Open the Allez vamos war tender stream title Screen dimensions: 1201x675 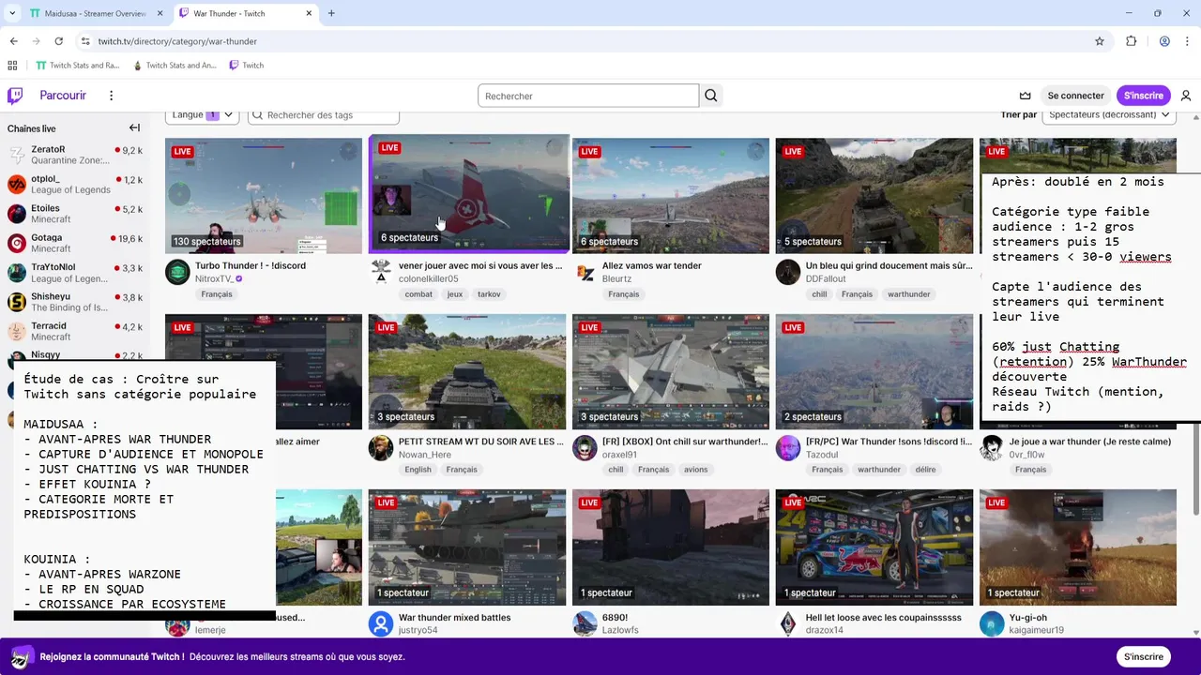(x=652, y=266)
